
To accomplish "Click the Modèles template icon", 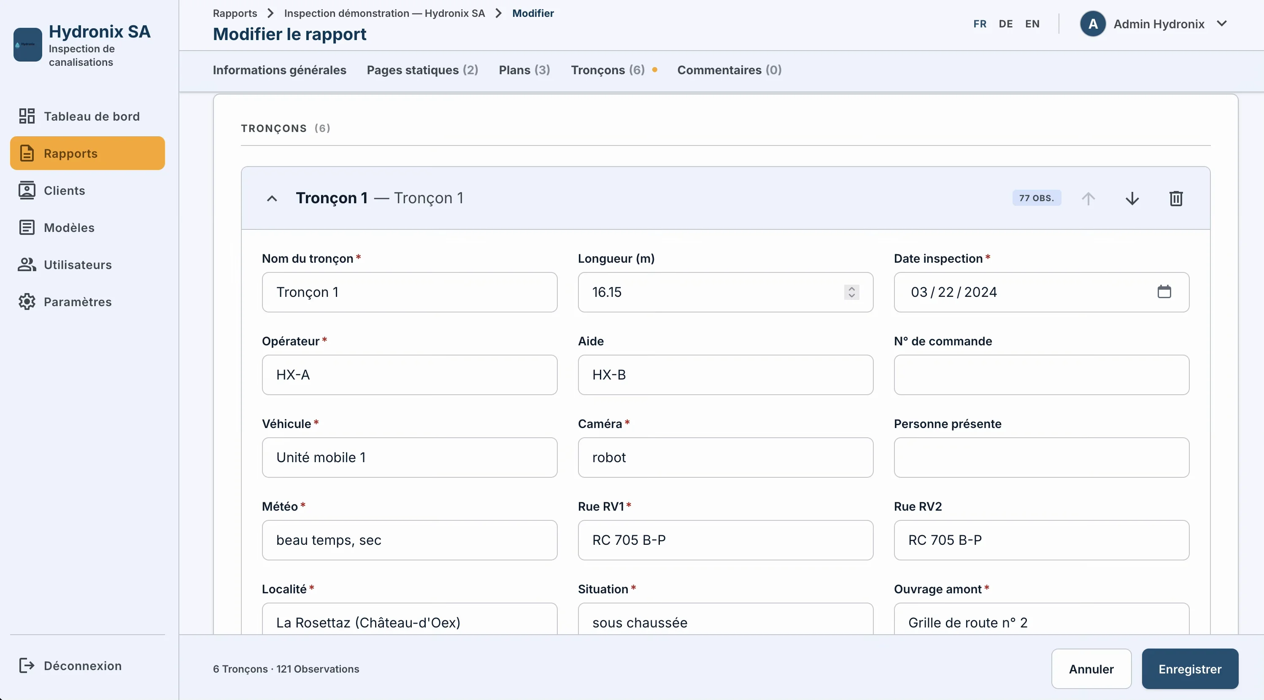I will [x=27, y=228].
